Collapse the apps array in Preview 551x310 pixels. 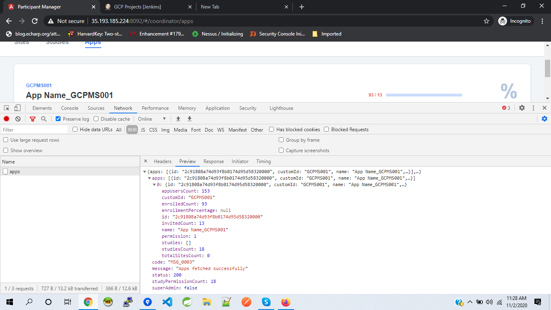tap(149, 178)
